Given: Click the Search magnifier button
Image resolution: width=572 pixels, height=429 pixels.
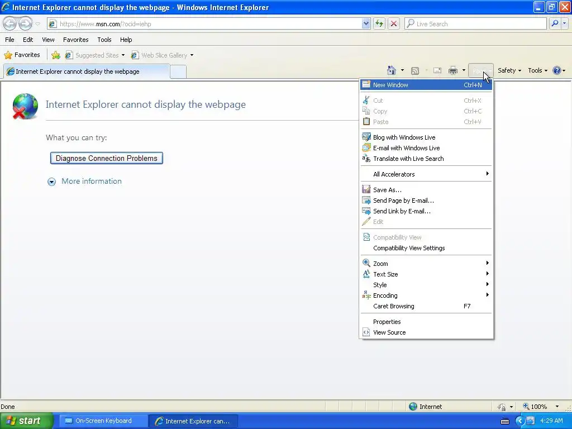Looking at the screenshot, I should 555,23.
